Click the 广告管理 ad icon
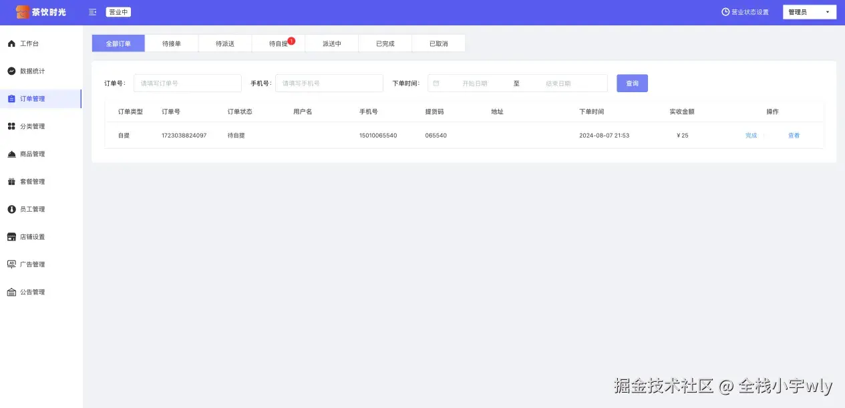The image size is (845, 408). (11, 264)
